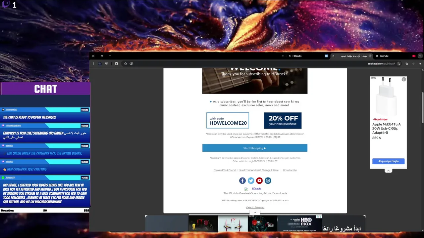
Task: Reload the mohmal.com page
Action: 407,64
